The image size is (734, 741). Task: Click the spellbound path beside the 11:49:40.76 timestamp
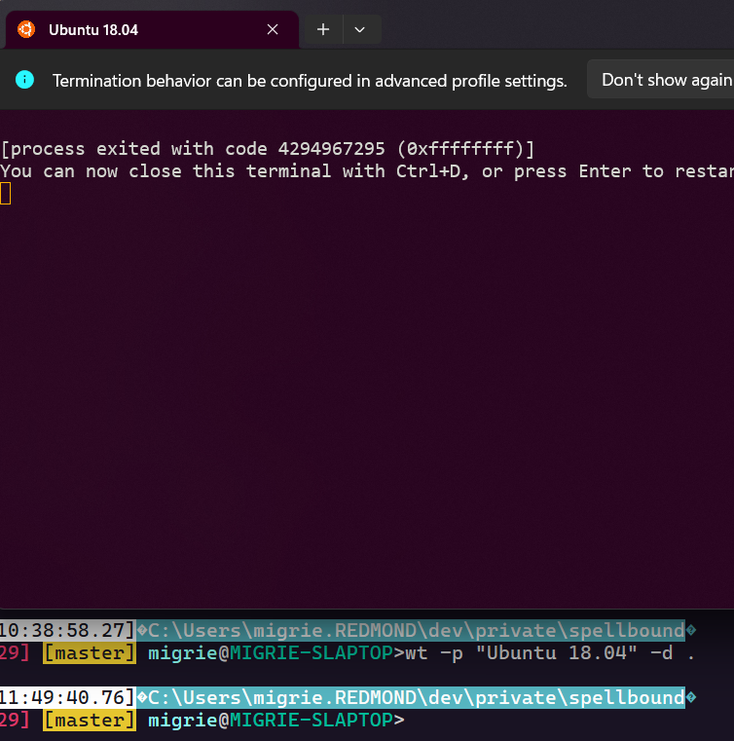point(416,697)
